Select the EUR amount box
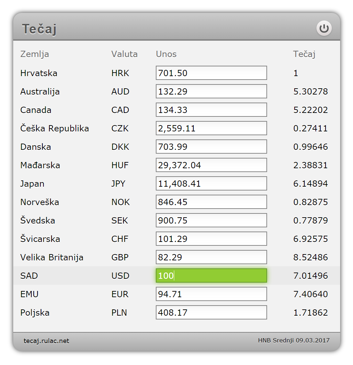 click(x=211, y=294)
